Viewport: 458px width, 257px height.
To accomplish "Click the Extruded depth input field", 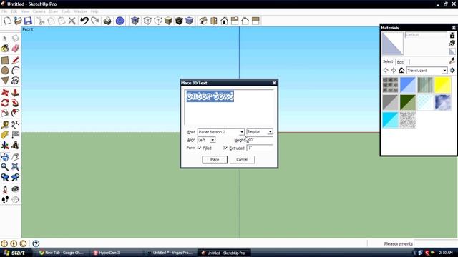I will (x=260, y=148).
